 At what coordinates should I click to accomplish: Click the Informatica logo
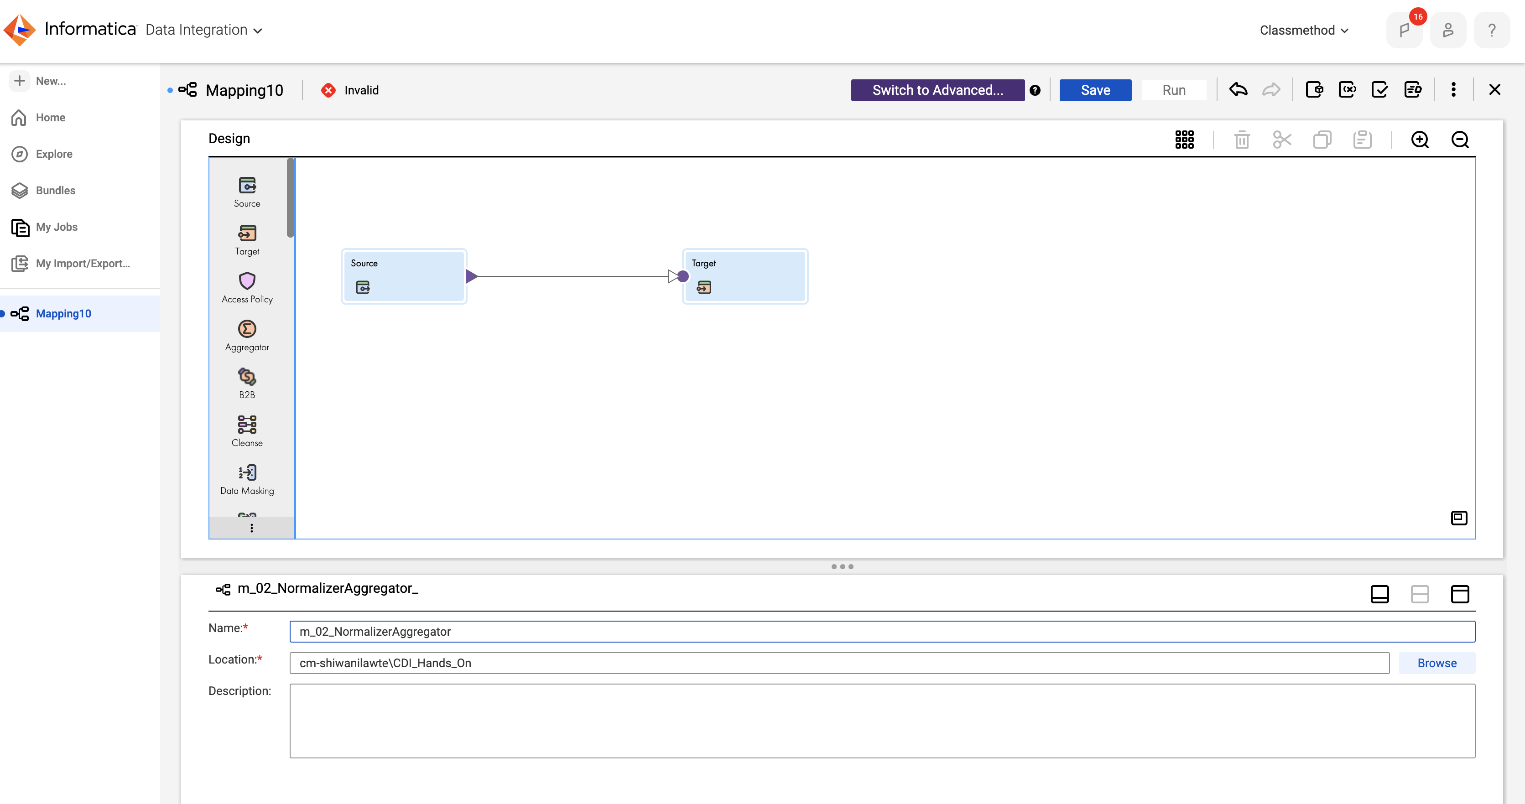point(70,29)
